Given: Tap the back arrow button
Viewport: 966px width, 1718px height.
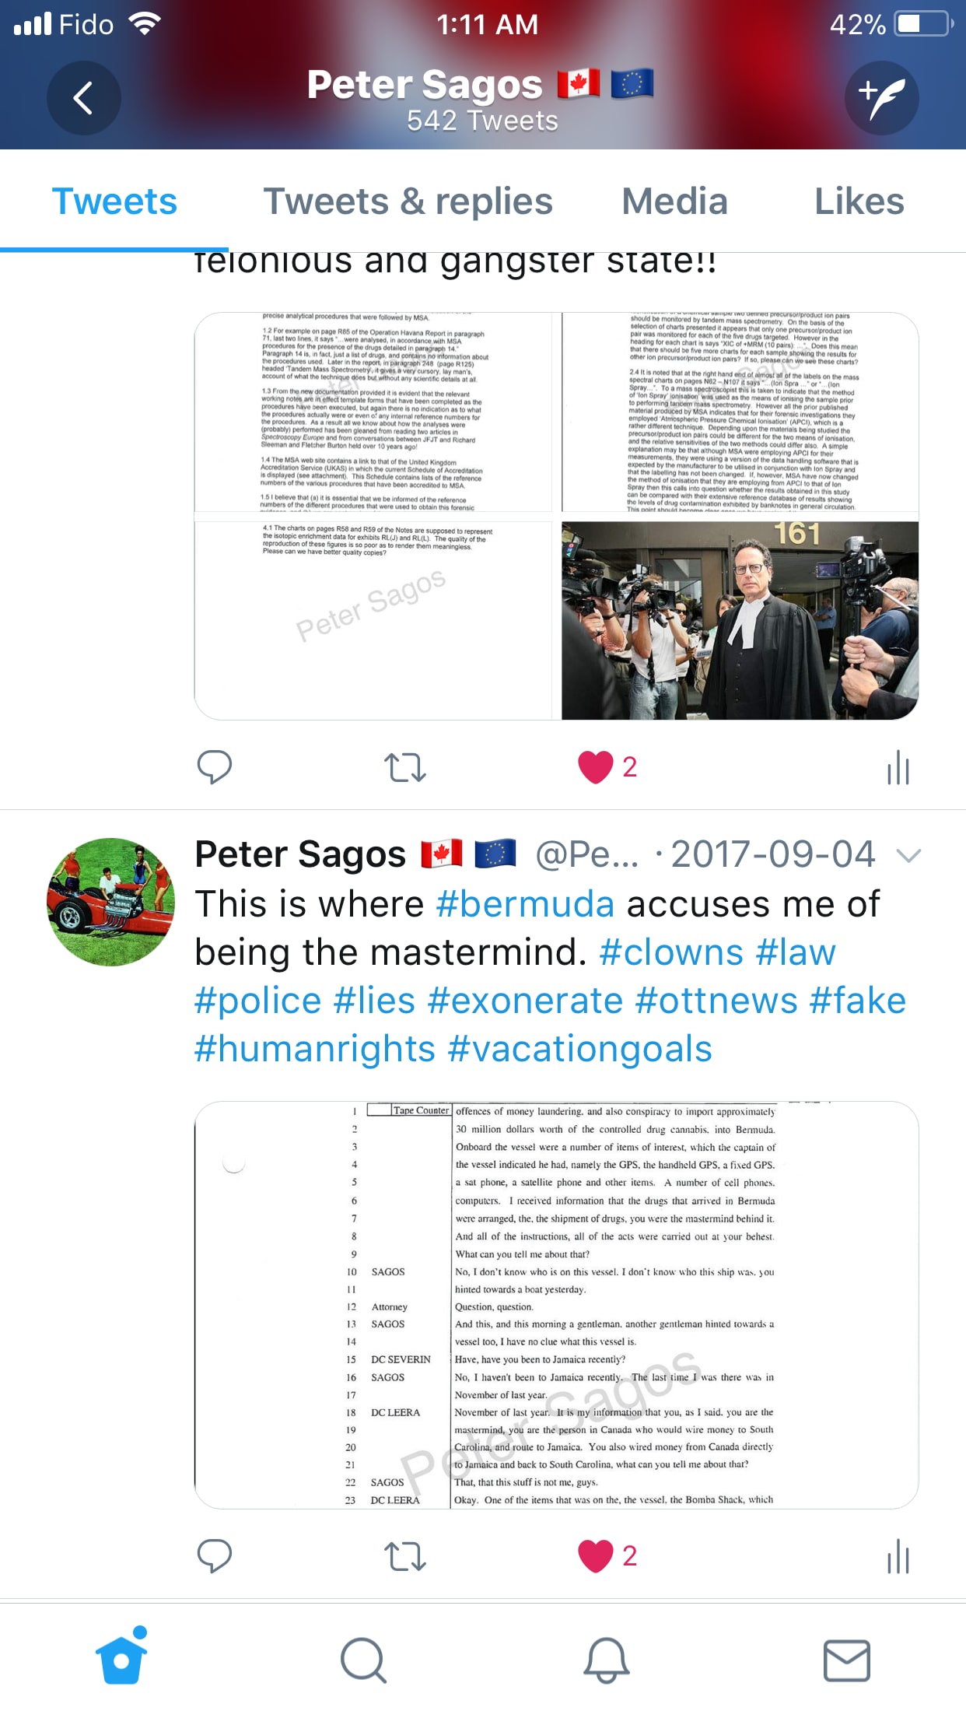Looking at the screenshot, I should (x=83, y=98).
